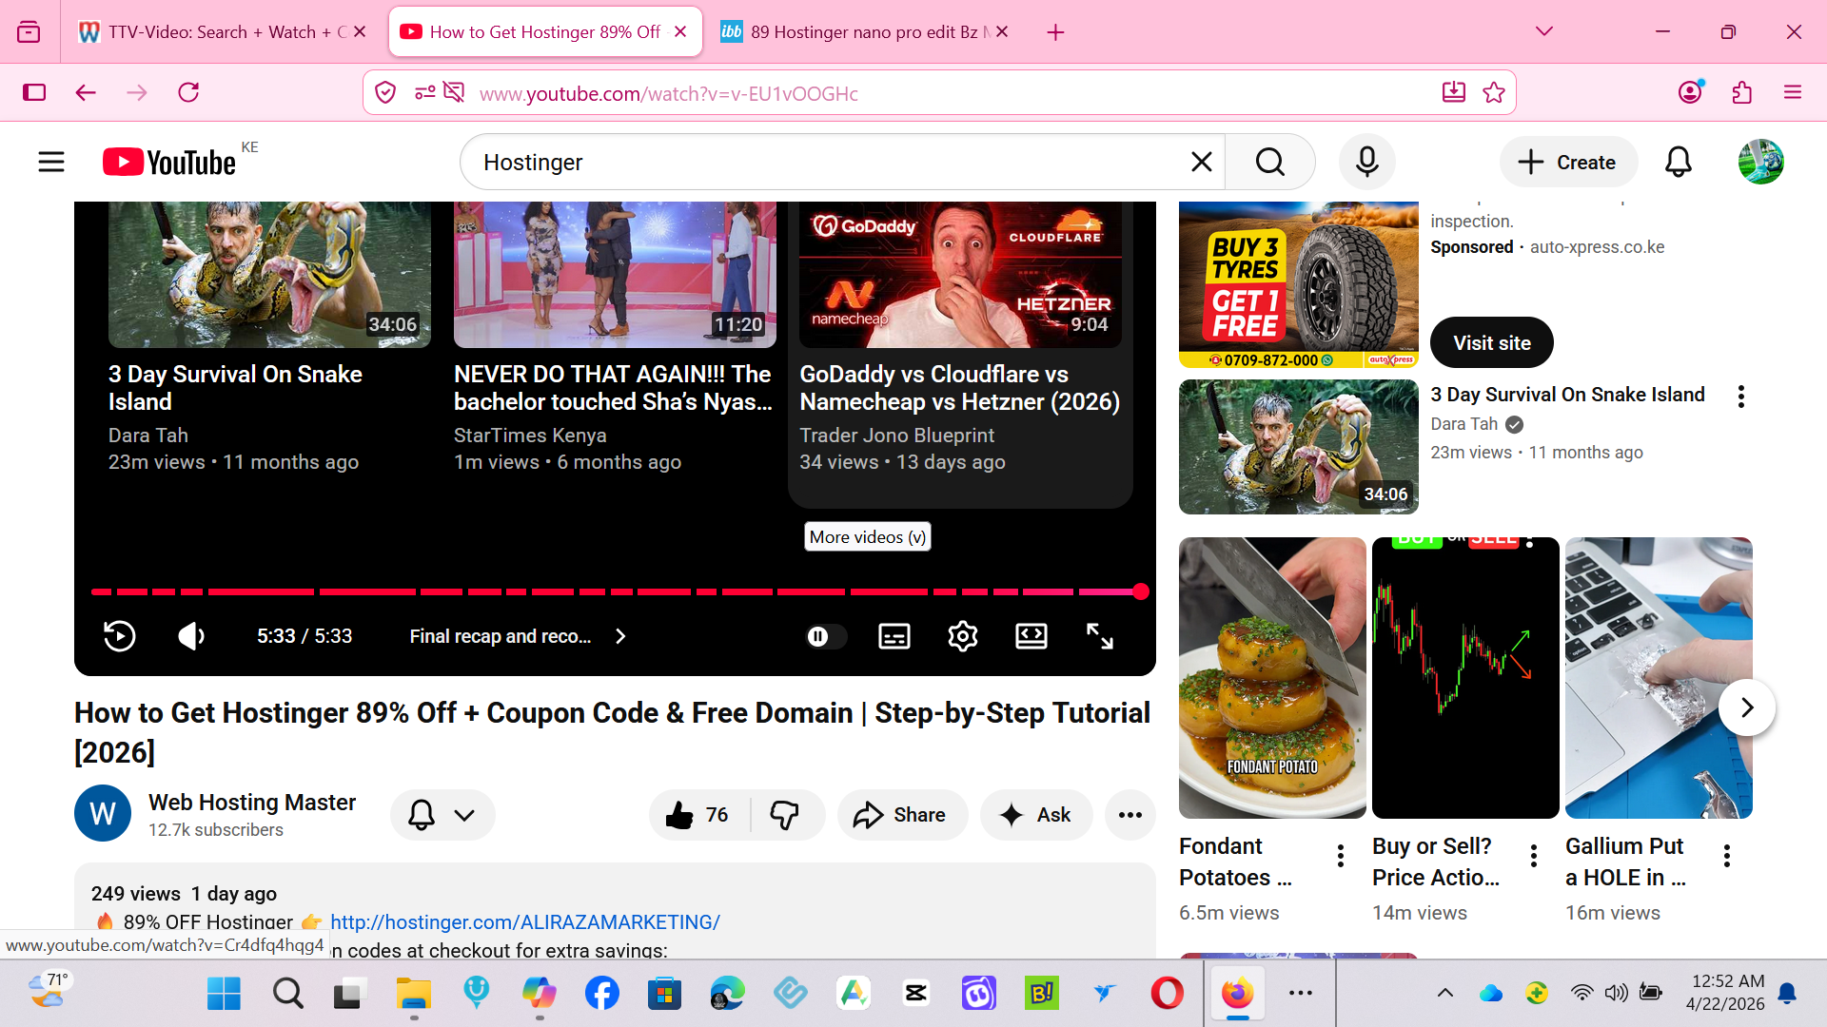
Task: Mute the video volume
Action: coord(191,636)
